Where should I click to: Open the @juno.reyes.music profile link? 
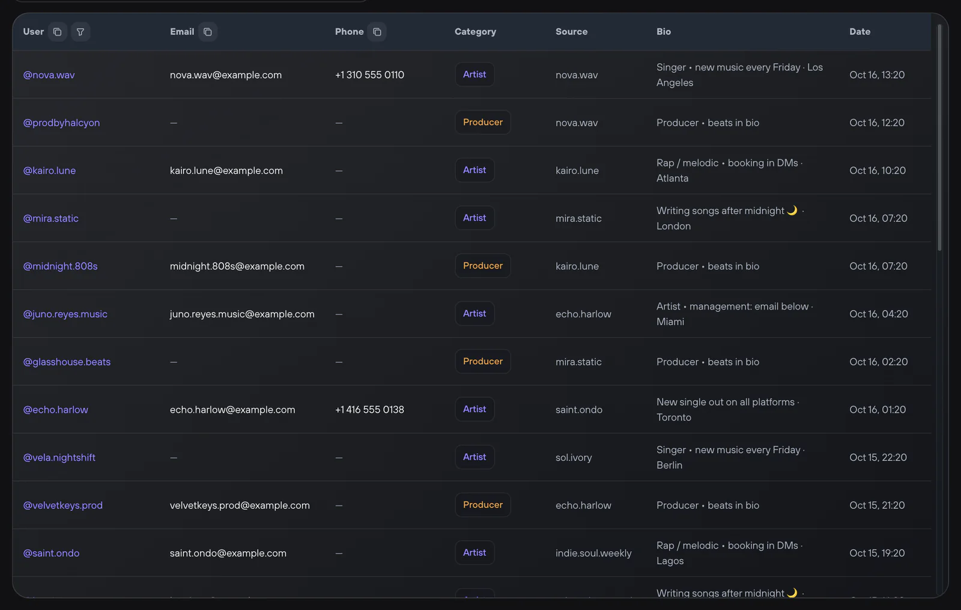pos(65,314)
